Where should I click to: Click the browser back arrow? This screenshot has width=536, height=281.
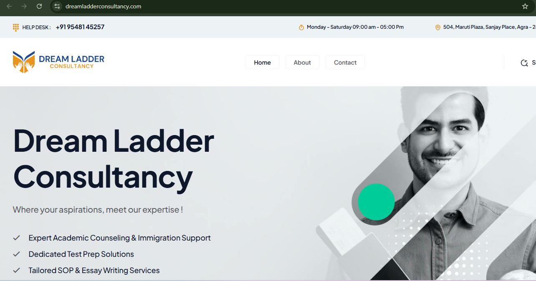click(9, 6)
